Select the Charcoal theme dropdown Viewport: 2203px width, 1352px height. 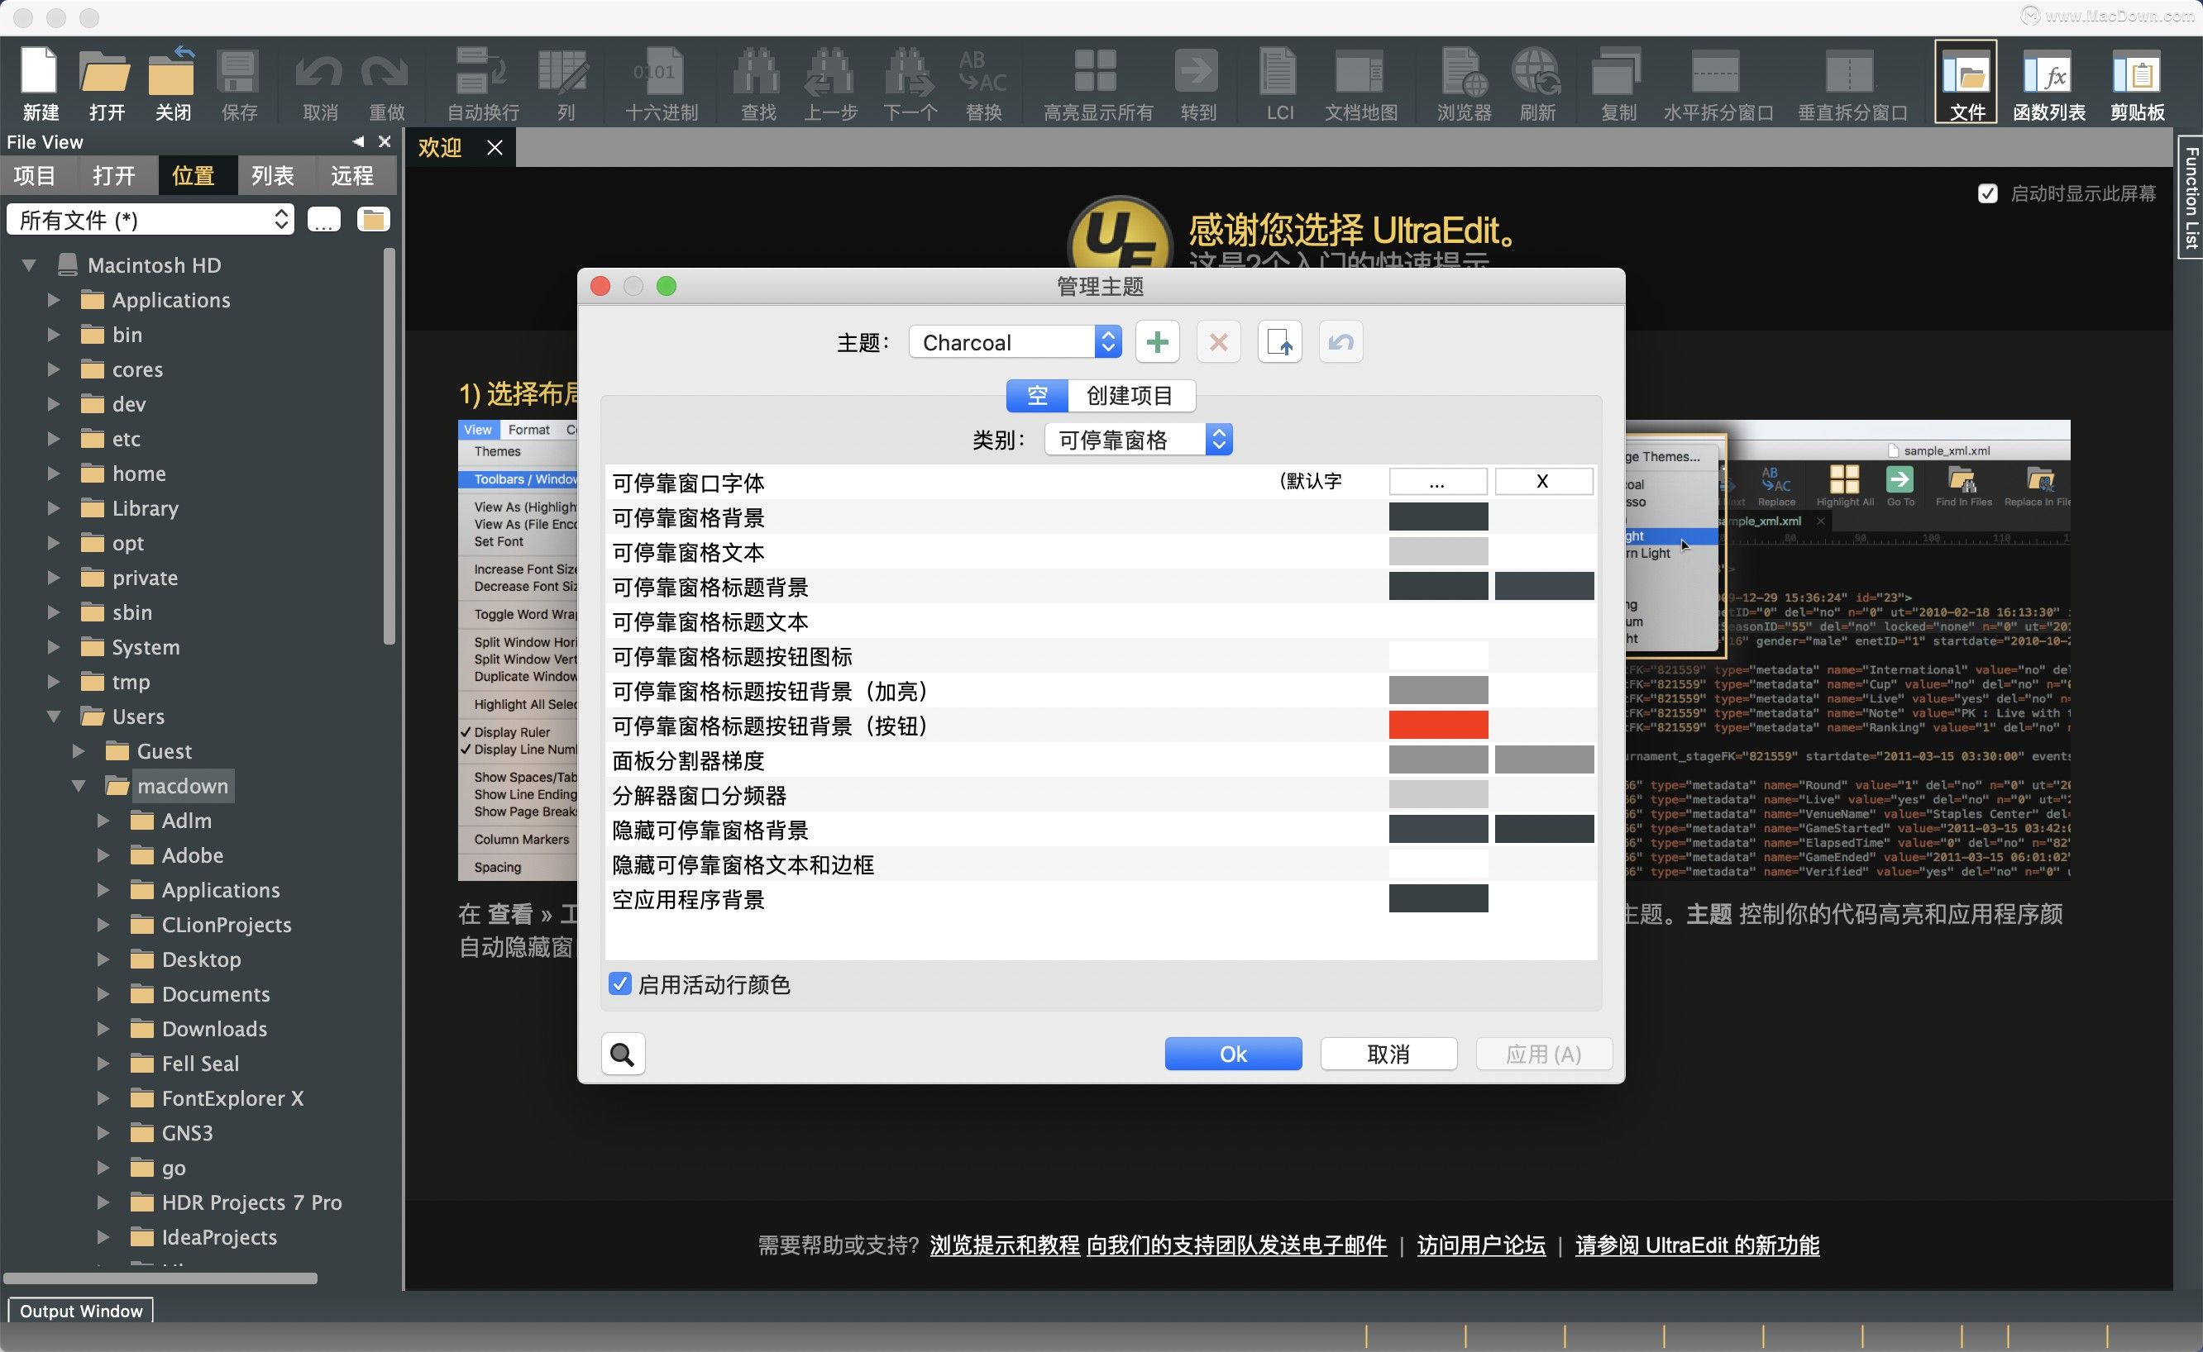(1015, 341)
